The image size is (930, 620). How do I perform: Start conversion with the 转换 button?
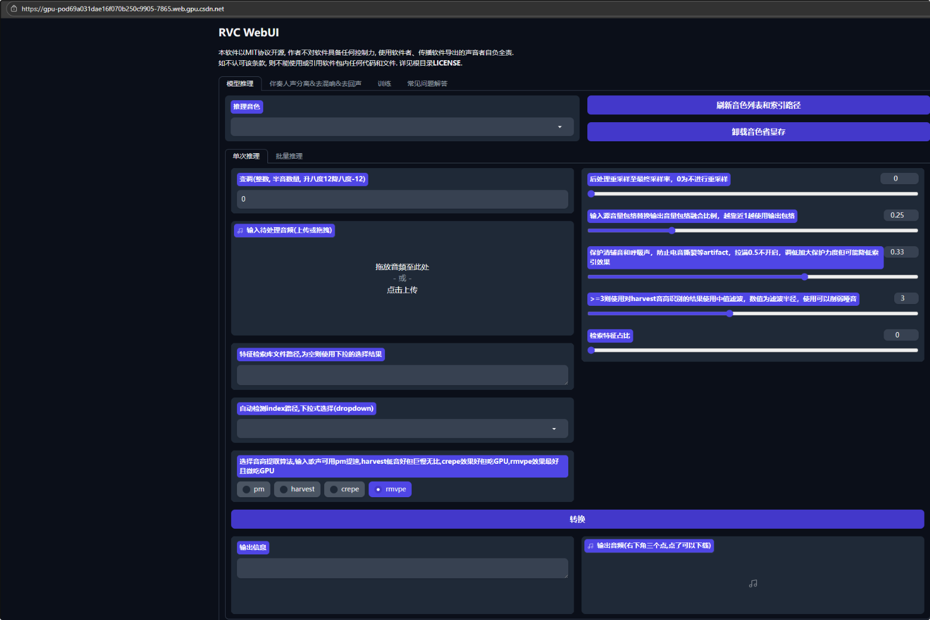click(x=577, y=519)
